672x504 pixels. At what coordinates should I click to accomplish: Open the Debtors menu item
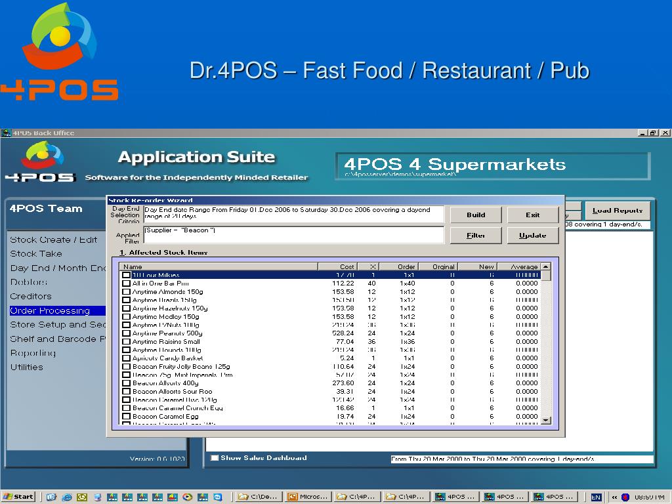point(29,282)
